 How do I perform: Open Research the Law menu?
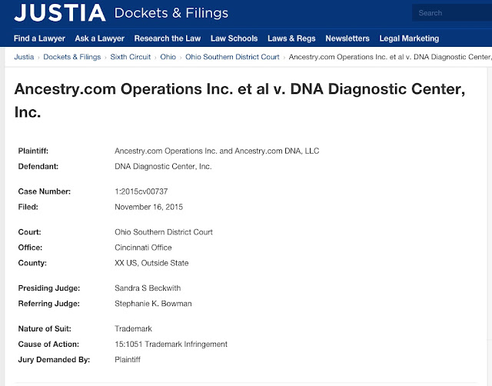[168, 38]
